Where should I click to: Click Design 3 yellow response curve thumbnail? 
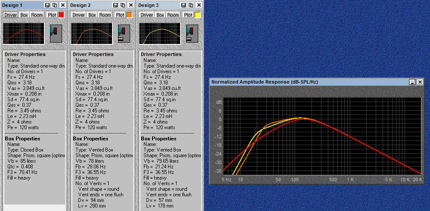[x=159, y=34]
